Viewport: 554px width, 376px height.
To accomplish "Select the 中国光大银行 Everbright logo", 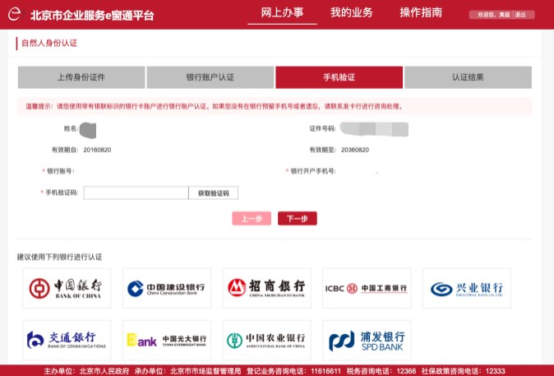I will pos(167,339).
